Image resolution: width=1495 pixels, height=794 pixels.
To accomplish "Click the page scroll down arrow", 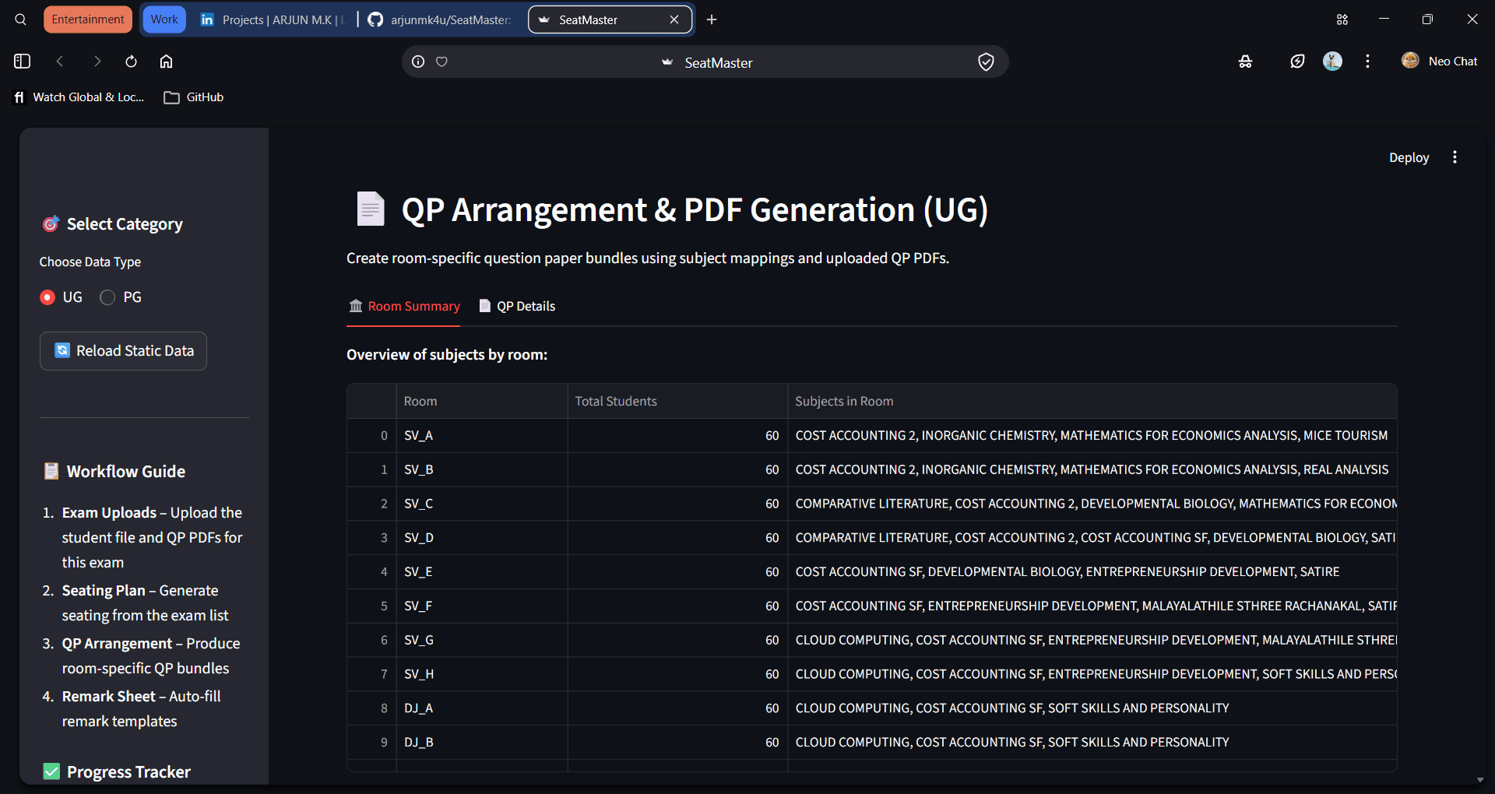I will pos(1479,780).
